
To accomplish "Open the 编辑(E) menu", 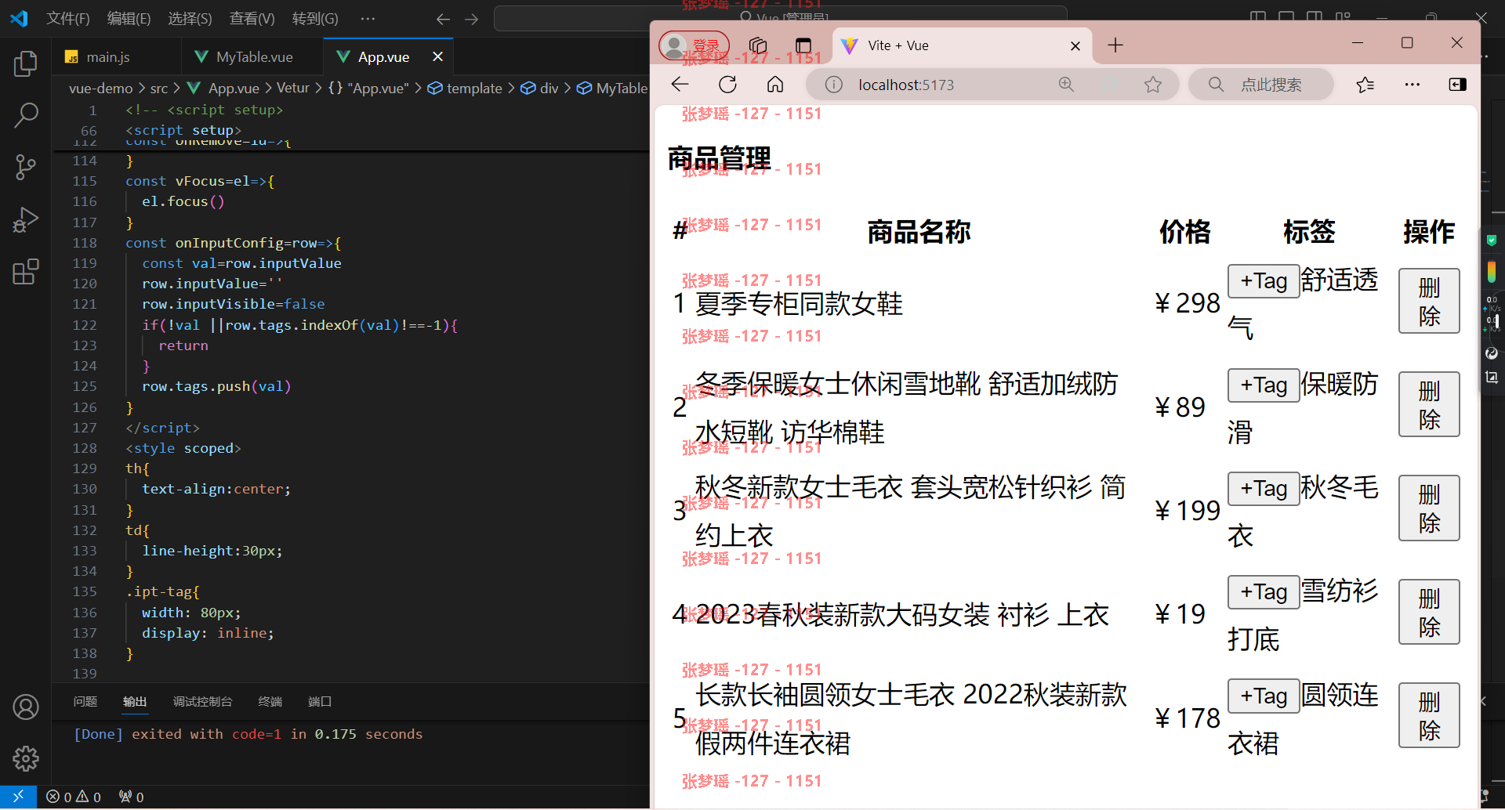I will click(x=129, y=19).
